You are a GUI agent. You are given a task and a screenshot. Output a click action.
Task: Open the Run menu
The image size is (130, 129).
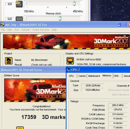[x=17, y=30]
